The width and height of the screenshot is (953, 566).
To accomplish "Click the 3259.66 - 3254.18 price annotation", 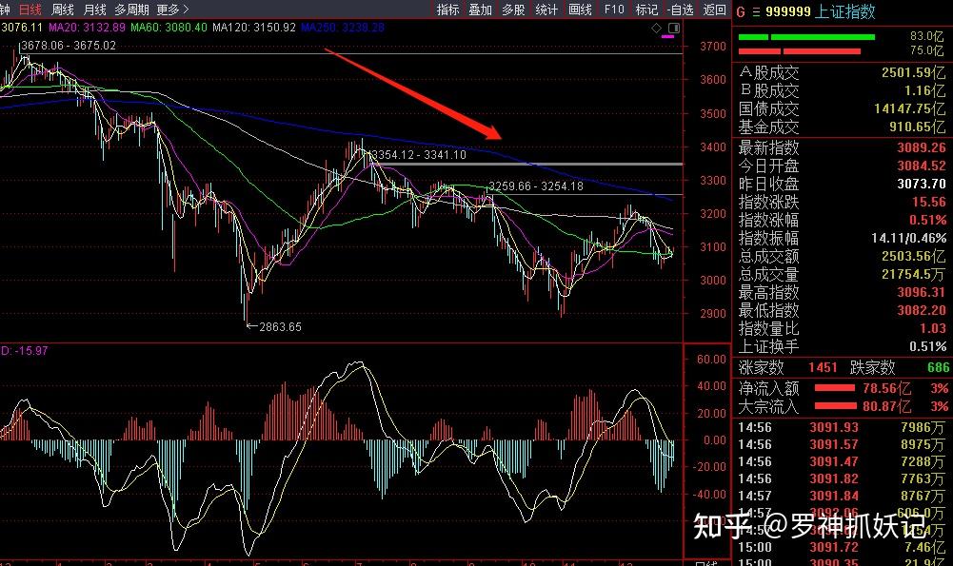I will [536, 186].
